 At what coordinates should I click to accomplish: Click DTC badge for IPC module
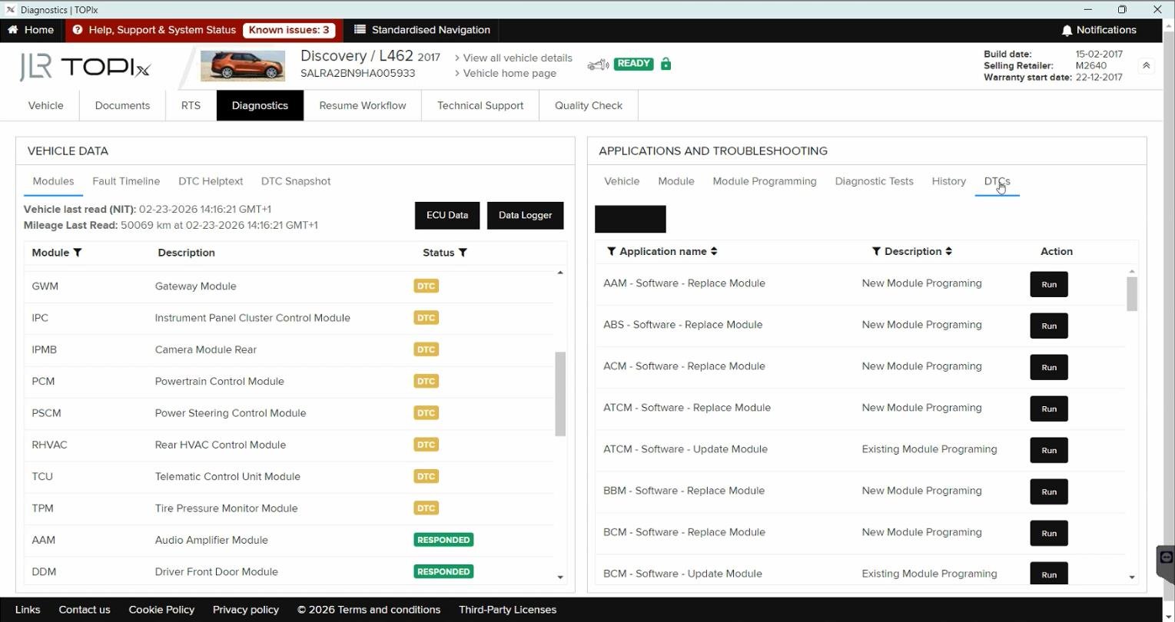click(426, 318)
